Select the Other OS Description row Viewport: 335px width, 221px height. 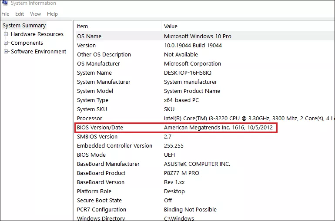coord(104,55)
